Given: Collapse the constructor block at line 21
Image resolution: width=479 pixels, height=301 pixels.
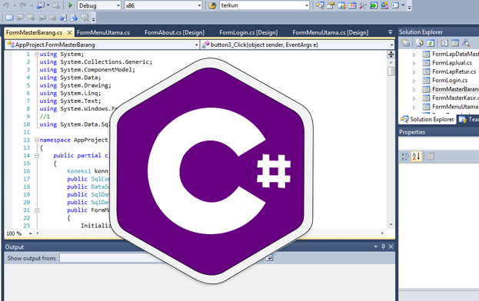Looking at the screenshot, I should pyautogui.click(x=37, y=210).
